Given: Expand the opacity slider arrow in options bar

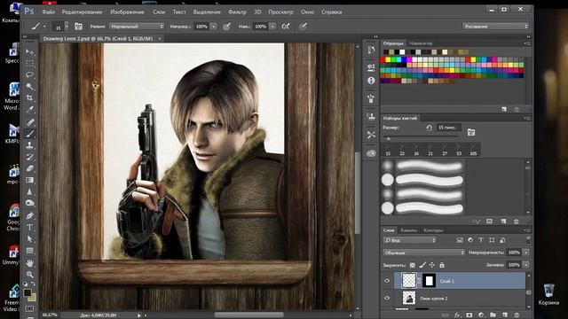Looking at the screenshot, I should click(213, 27).
